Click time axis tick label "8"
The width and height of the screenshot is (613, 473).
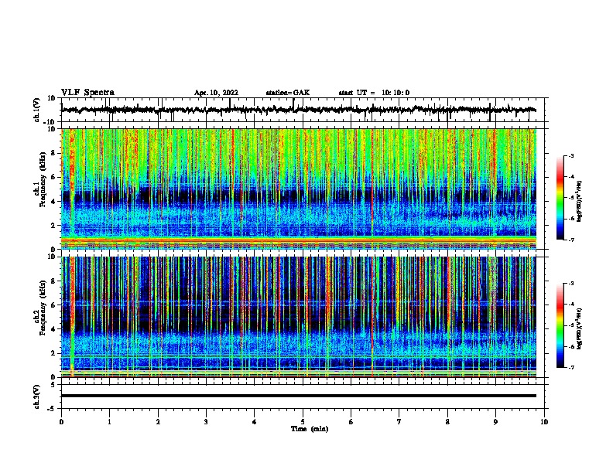(447, 422)
